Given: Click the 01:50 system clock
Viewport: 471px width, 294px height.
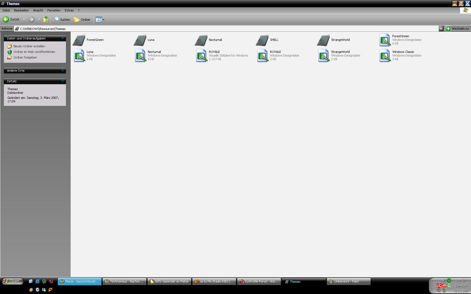Looking at the screenshot, I should click(x=461, y=280).
